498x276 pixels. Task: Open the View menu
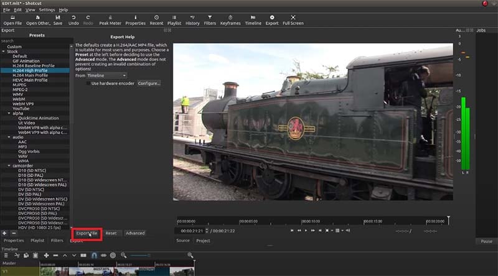pos(30,10)
